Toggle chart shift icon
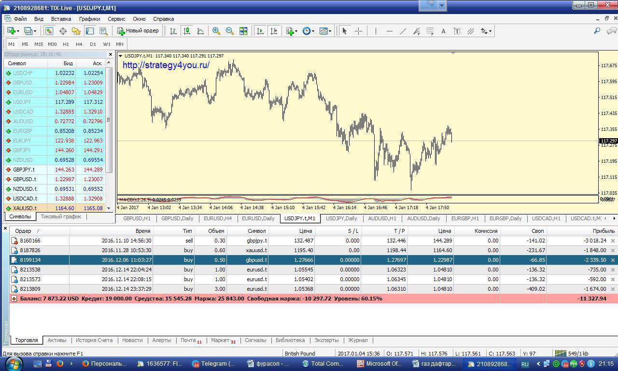 pyautogui.click(x=274, y=31)
